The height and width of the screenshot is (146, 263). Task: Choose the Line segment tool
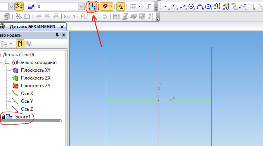[183, 6]
